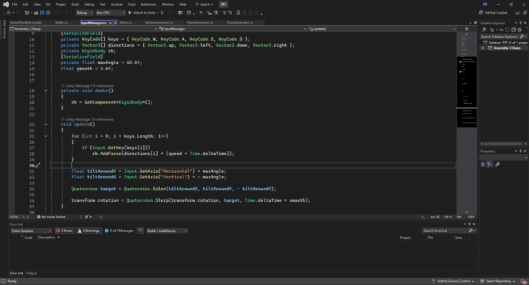Screen dimensions: 529x285
Task: Open the Build + IntelliSense dropdown
Action: pos(167,231)
